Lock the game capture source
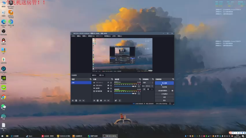246x138 pixels. pos(111,88)
